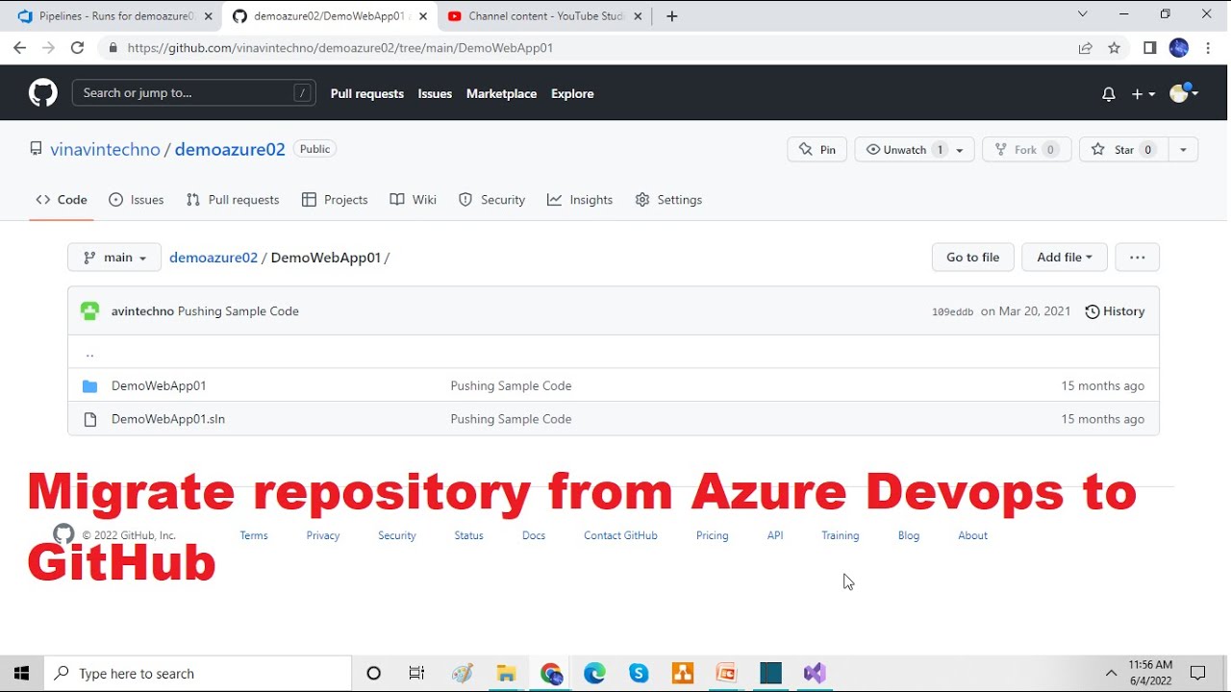
Task: Click the avintechno commit author avatar
Action: click(x=89, y=311)
